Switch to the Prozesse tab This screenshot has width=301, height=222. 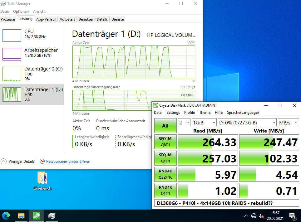8,19
